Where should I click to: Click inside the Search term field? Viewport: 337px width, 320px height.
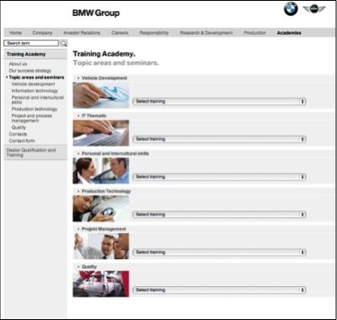[x=31, y=43]
